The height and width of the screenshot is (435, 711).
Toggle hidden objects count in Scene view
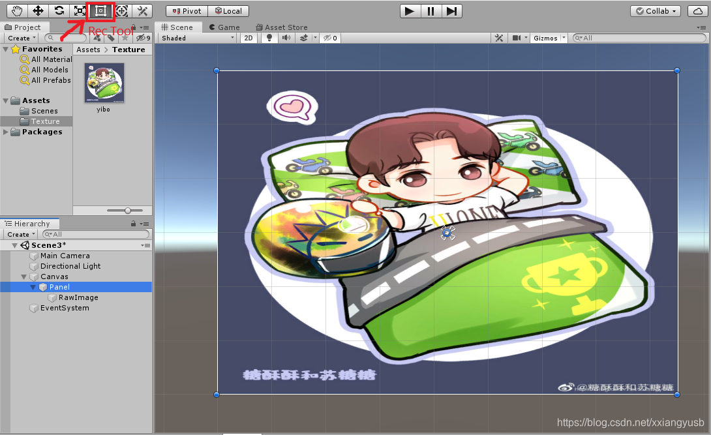[330, 38]
